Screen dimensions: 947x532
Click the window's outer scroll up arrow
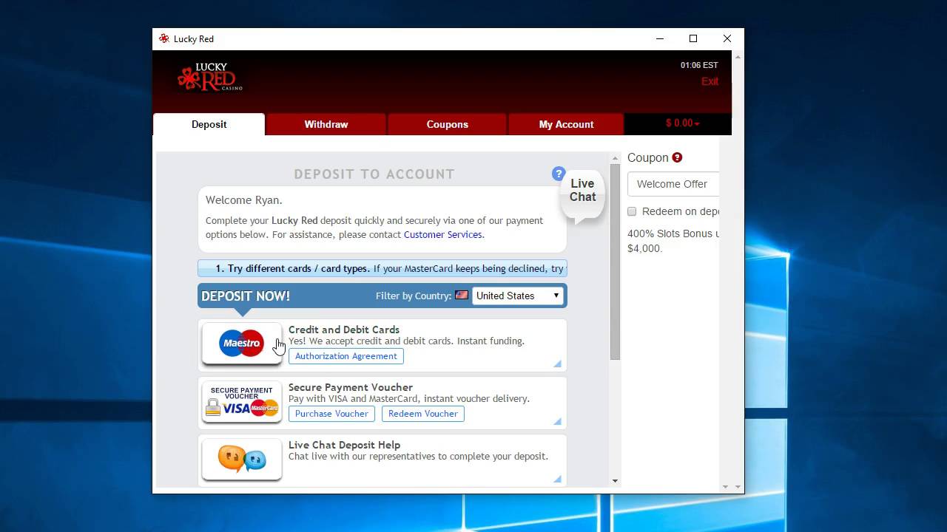click(738, 56)
